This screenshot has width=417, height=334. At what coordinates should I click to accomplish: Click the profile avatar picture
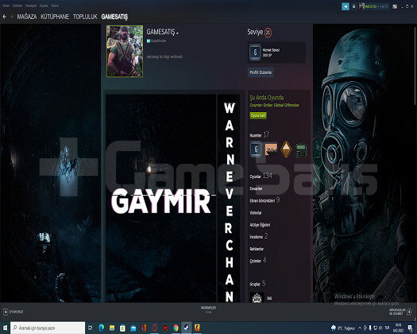[125, 51]
